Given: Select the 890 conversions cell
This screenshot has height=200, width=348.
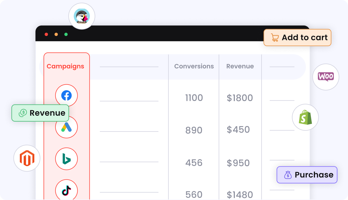Looking at the screenshot, I should coord(194,130).
